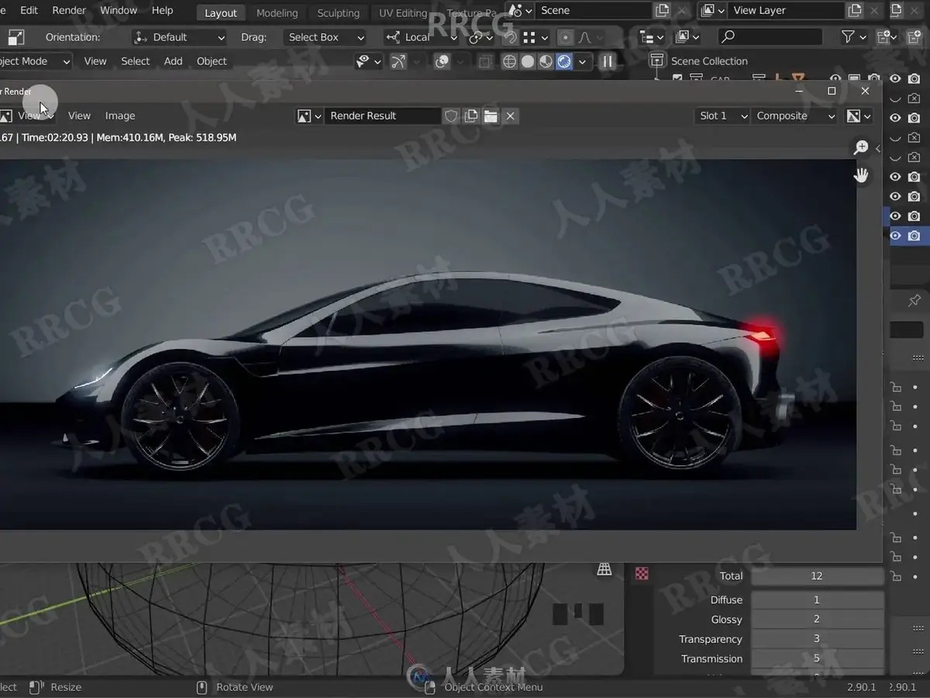930x698 pixels.
Task: Open the Render menu
Action: pyautogui.click(x=69, y=10)
